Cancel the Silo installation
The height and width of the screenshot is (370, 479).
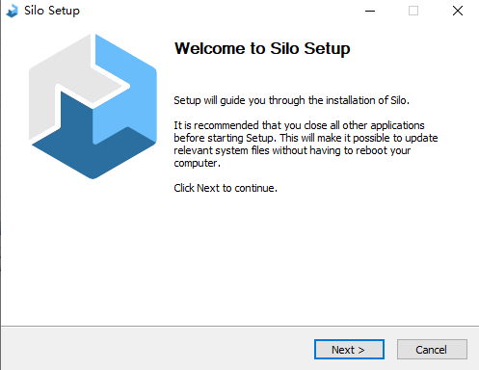432,350
